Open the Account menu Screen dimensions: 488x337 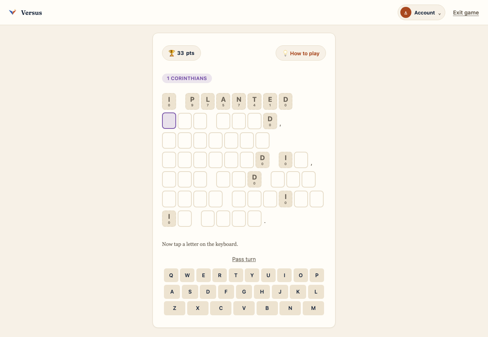[421, 13]
